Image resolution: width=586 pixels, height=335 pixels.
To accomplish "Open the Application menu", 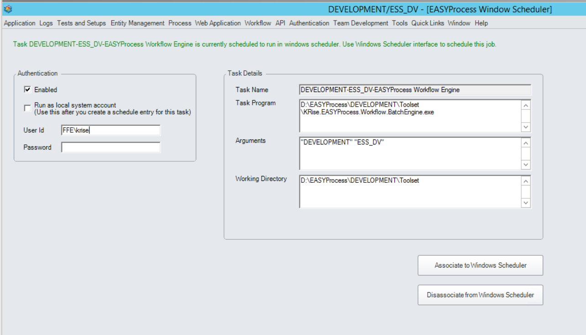I will [20, 23].
